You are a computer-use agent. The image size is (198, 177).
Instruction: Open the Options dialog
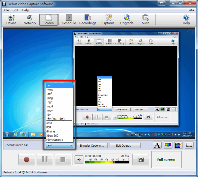coord(108,20)
